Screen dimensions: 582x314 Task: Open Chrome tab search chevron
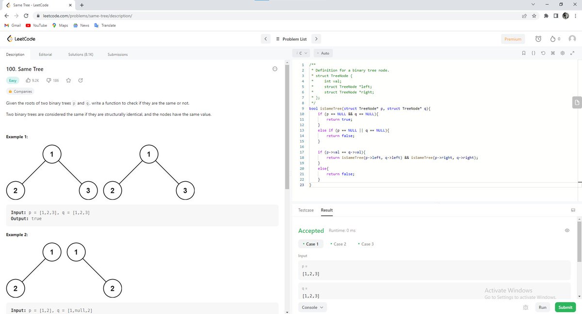(533, 5)
